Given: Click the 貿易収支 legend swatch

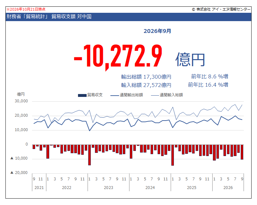Looking at the screenshot, I should [82, 95].
